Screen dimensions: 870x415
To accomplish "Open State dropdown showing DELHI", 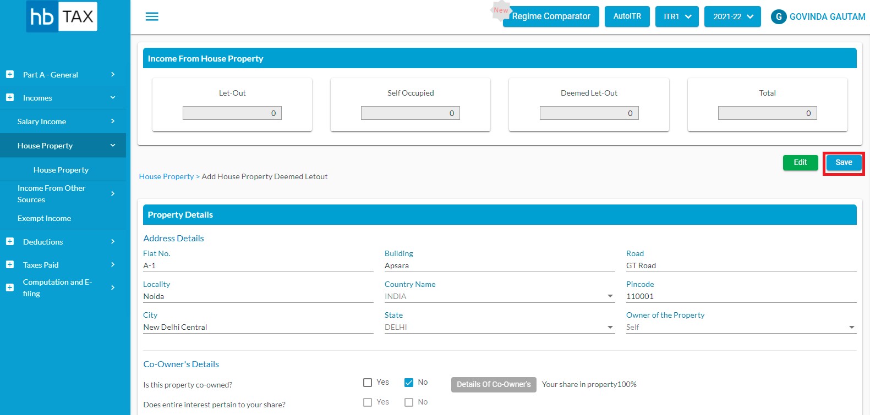I will point(500,327).
